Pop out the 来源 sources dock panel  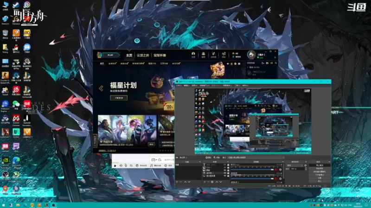pyautogui.click(x=228, y=162)
